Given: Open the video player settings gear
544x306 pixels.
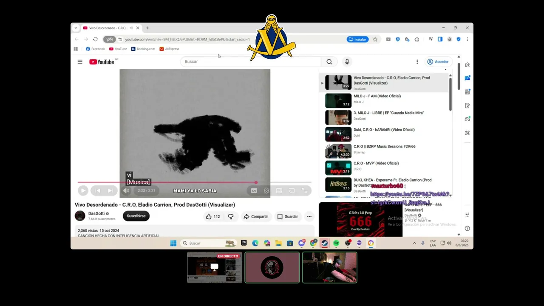Looking at the screenshot, I should pos(266,191).
